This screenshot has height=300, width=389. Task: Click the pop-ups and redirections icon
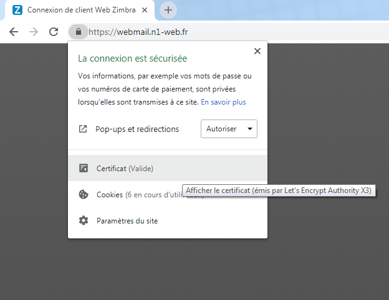click(x=83, y=129)
